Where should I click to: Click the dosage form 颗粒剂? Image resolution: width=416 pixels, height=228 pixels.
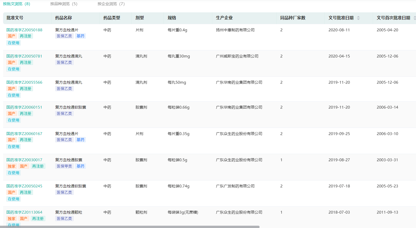click(141, 212)
